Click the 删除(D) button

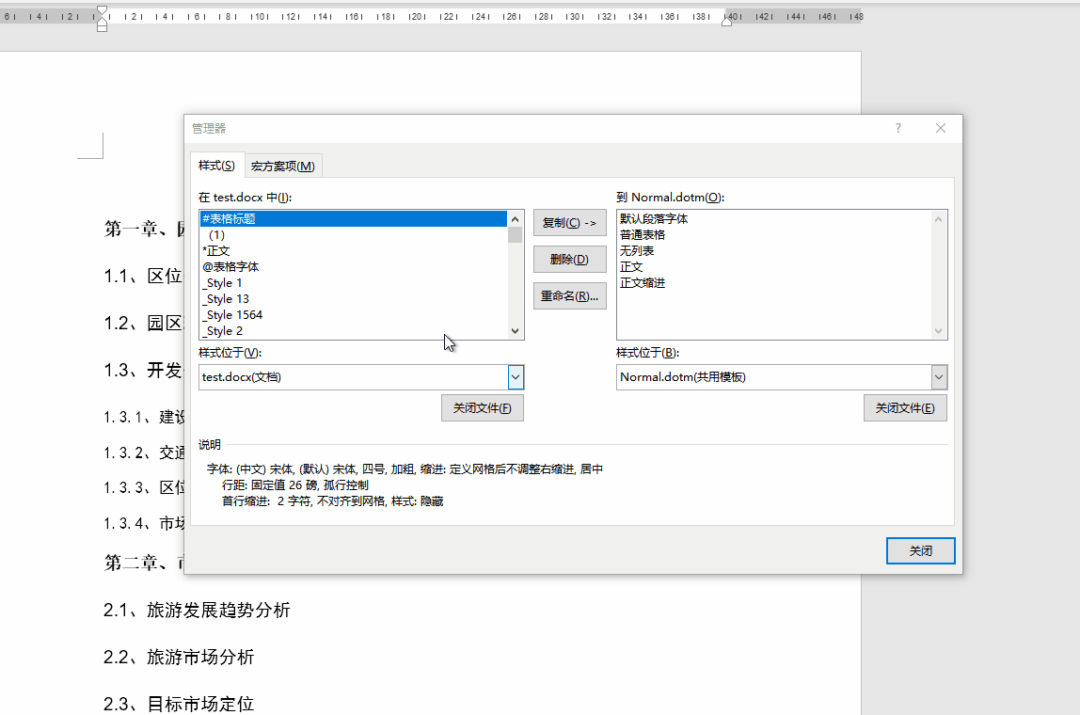click(569, 259)
